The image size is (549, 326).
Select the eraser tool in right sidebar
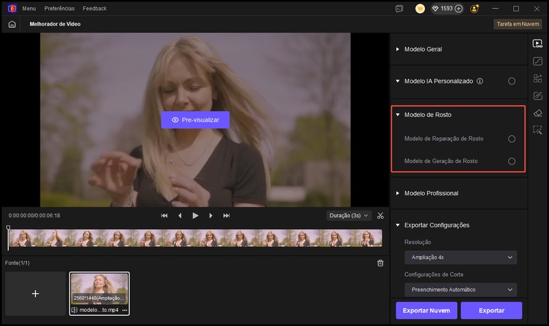click(x=537, y=113)
